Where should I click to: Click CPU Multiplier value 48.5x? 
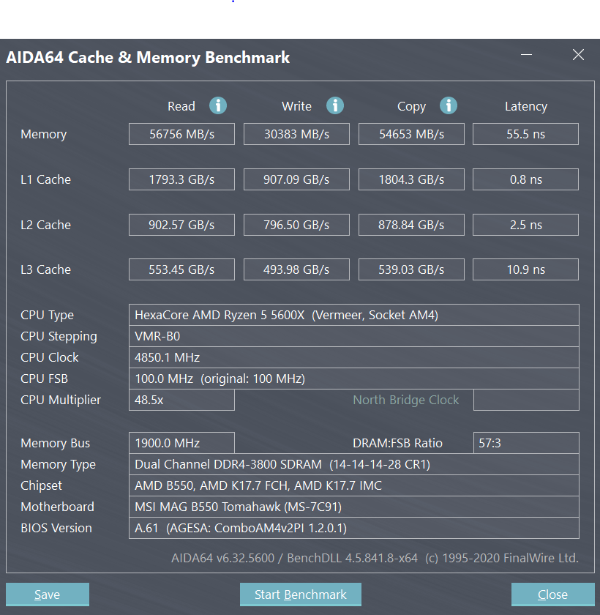[x=182, y=400]
